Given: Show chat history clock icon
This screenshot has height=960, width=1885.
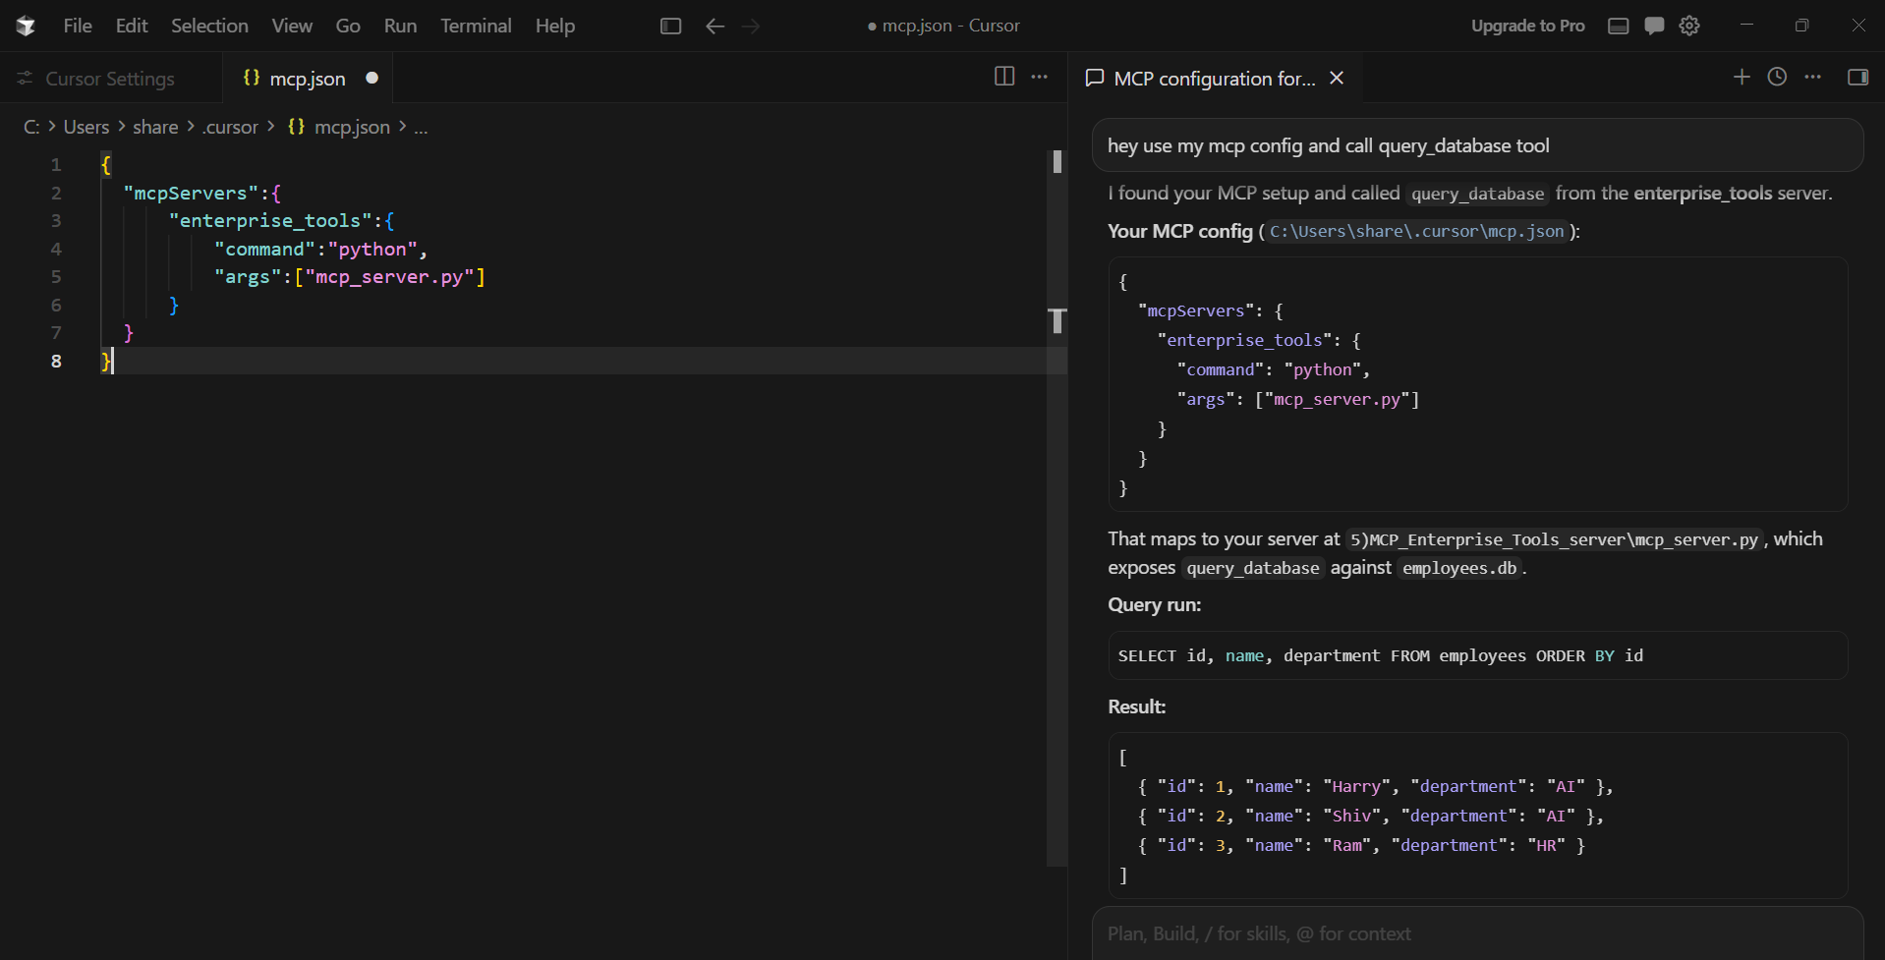Looking at the screenshot, I should tap(1777, 77).
